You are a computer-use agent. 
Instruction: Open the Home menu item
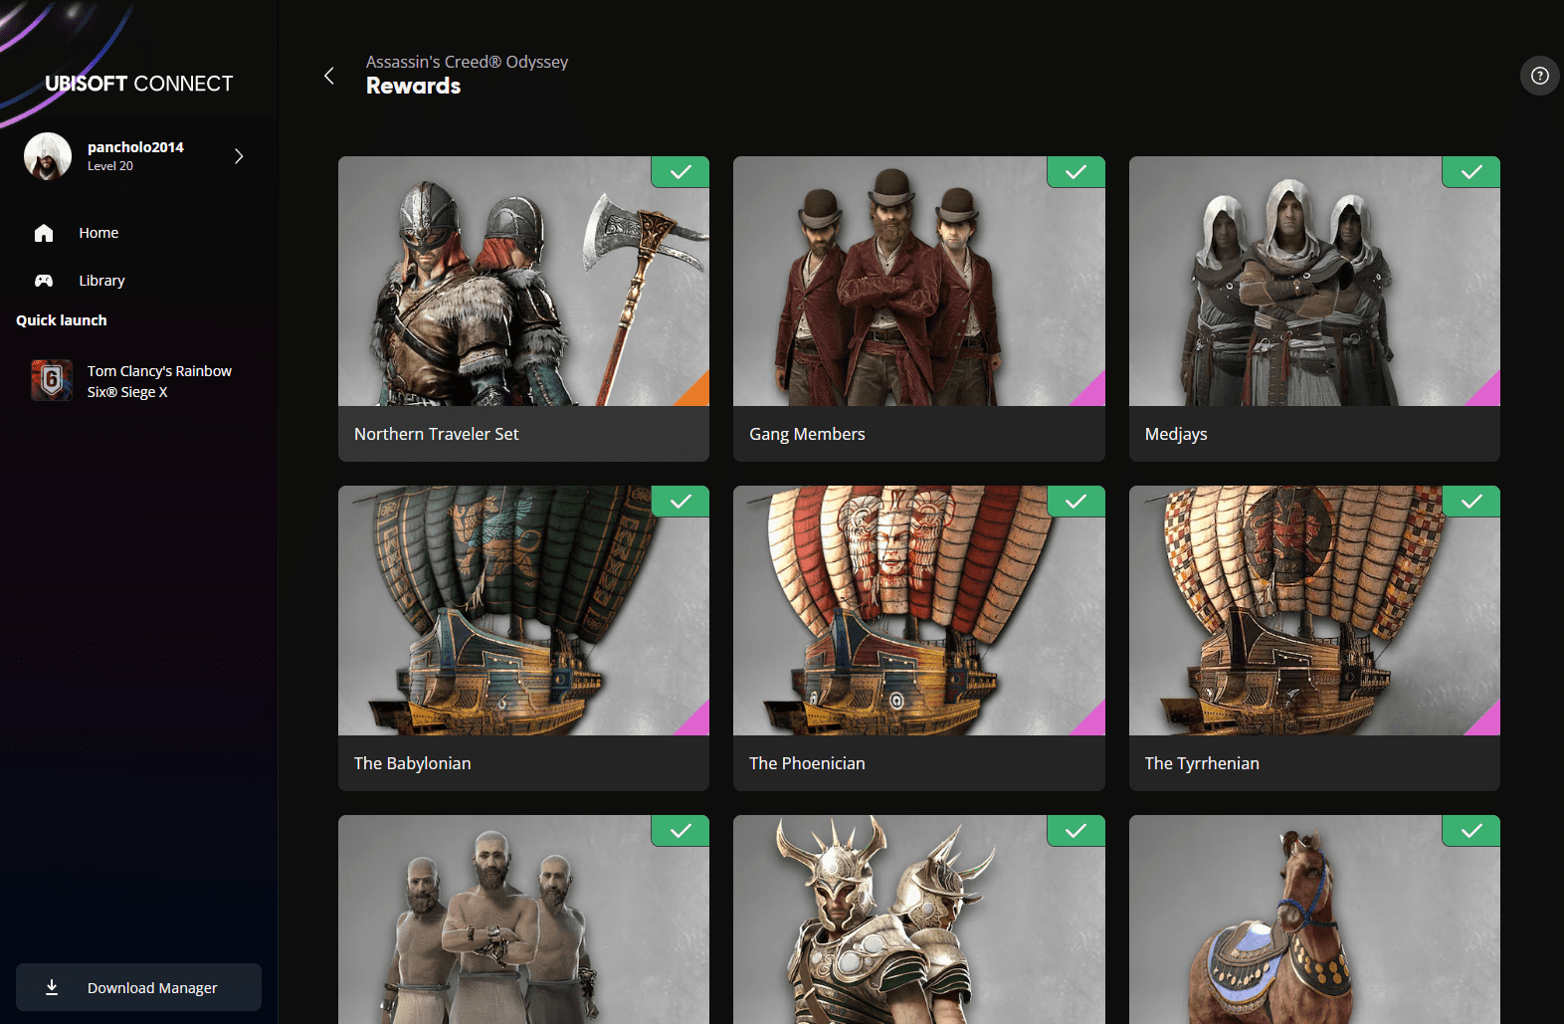(x=98, y=233)
